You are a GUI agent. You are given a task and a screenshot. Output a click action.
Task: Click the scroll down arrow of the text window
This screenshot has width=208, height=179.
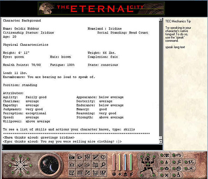click(x=161, y=141)
